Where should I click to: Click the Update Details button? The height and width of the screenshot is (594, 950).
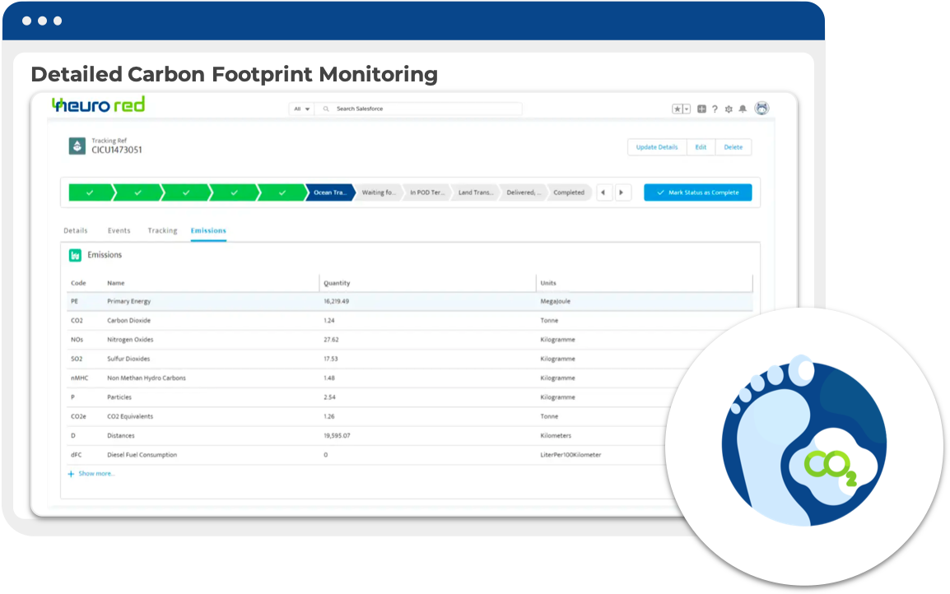[x=657, y=147]
